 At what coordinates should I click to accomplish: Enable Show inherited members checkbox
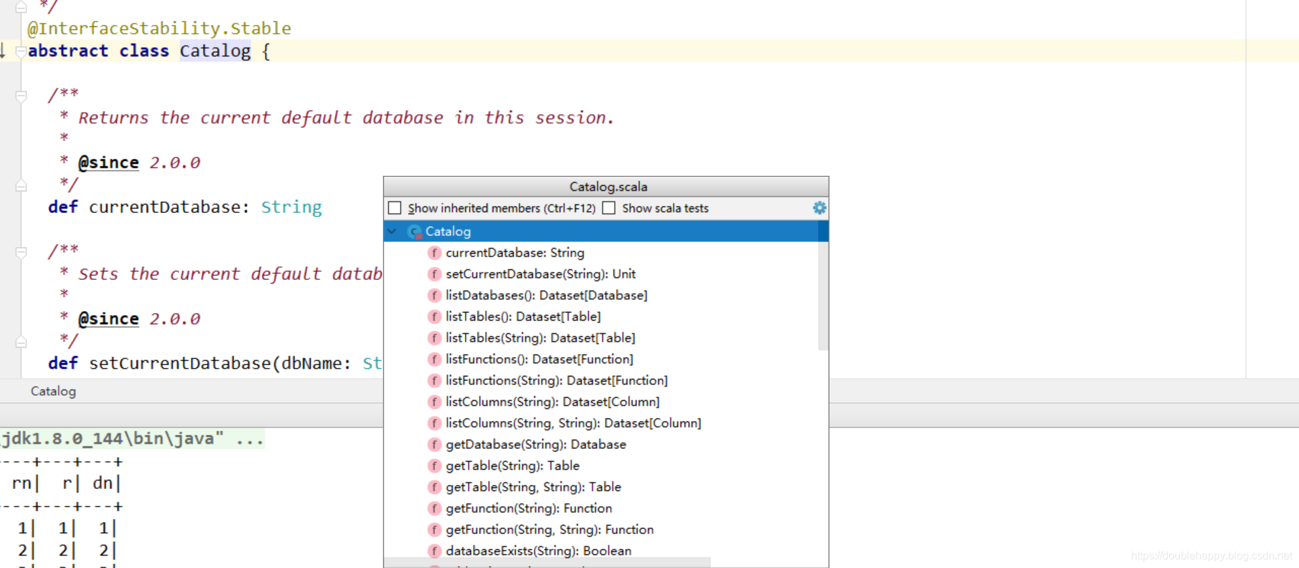395,208
